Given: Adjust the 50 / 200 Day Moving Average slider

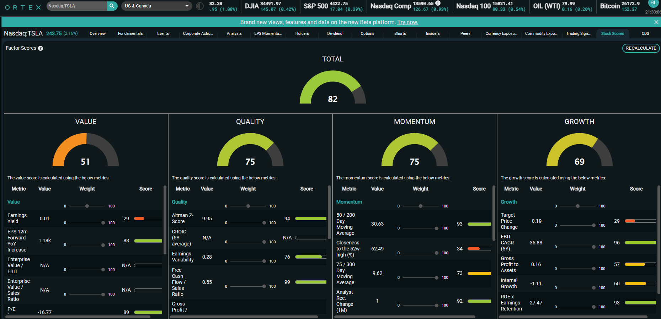Looking at the screenshot, I should point(421,228).
